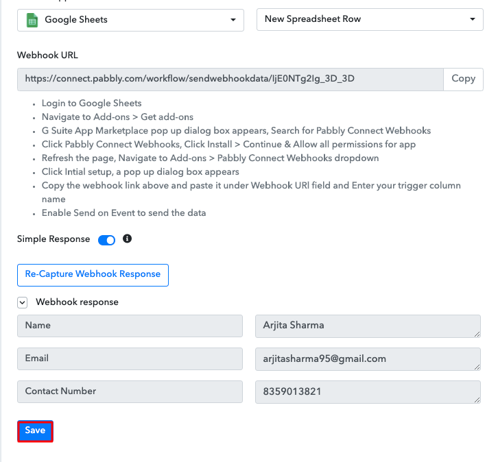Viewport: 498px width, 462px height.
Task: Save the trigger configuration
Action: pos(35,431)
